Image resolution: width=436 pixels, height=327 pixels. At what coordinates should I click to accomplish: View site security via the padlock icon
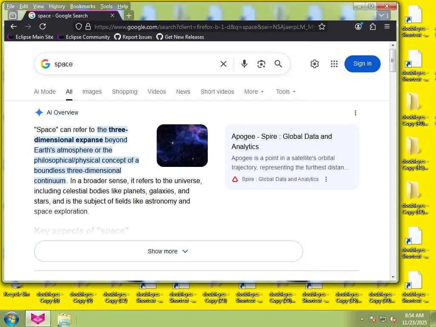(88, 27)
